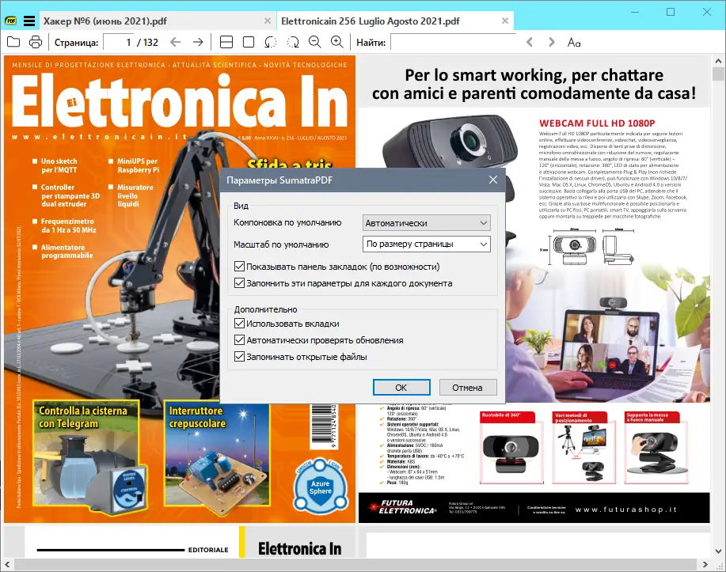The image size is (726, 572).
Task: Click the EDITORIALE heading text
Action: pyautogui.click(x=208, y=550)
